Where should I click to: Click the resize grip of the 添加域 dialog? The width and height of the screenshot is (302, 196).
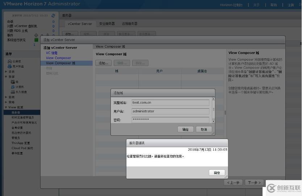click(x=213, y=134)
